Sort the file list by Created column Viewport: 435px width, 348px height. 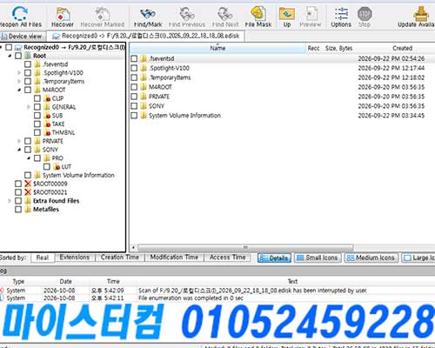(402, 48)
